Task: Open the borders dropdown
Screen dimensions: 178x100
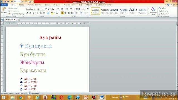Action: (88, 13)
